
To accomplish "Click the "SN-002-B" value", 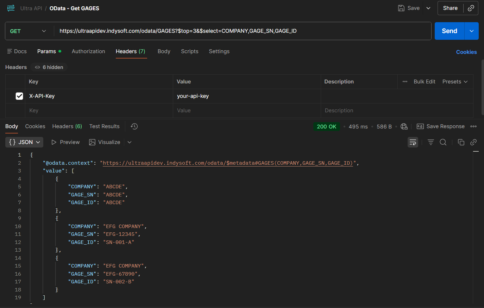I will click(118, 282).
